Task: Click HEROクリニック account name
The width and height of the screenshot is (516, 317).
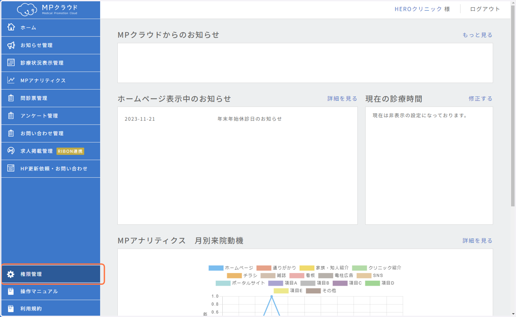Action: pyautogui.click(x=418, y=9)
